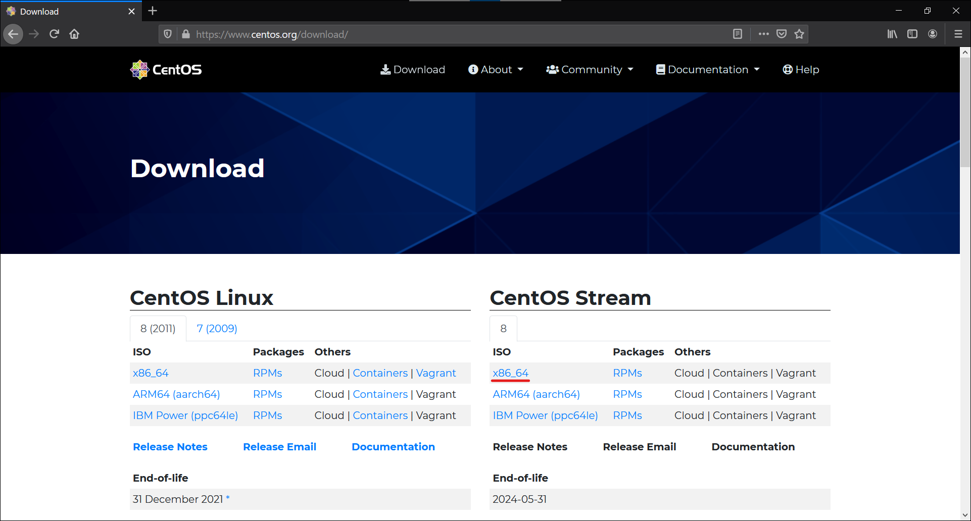Open Containers link in CentOS Linux ARM64 row
This screenshot has width=971, height=521.
point(380,394)
